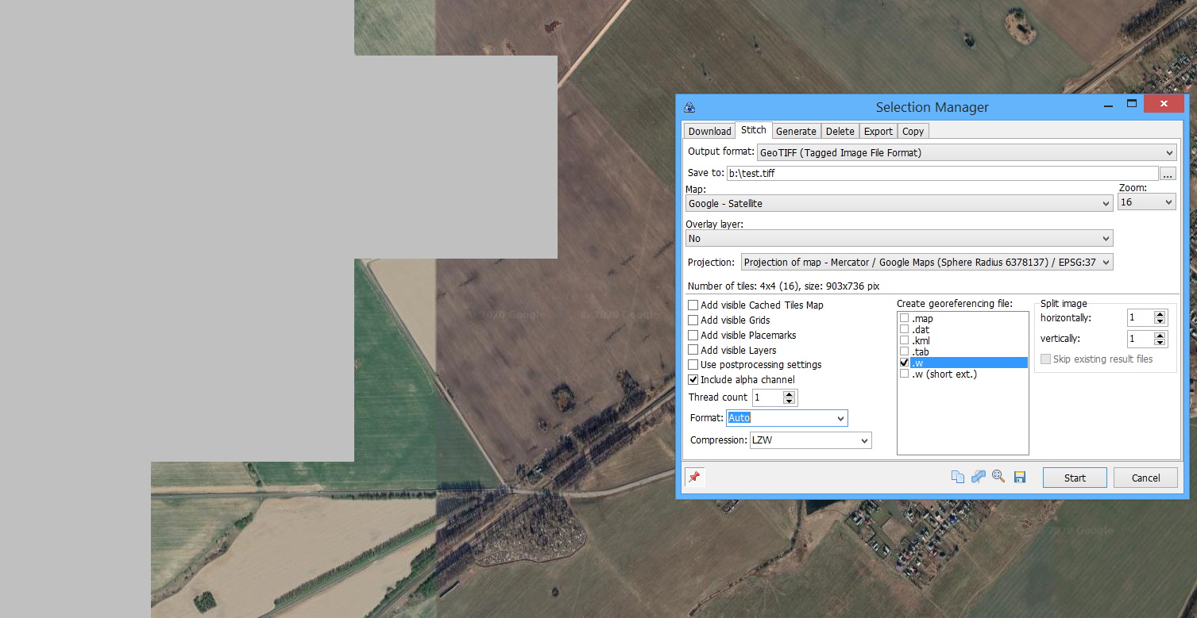Screen dimensions: 1197x618
Task: Click the Save to file path field
Action: tap(942, 174)
